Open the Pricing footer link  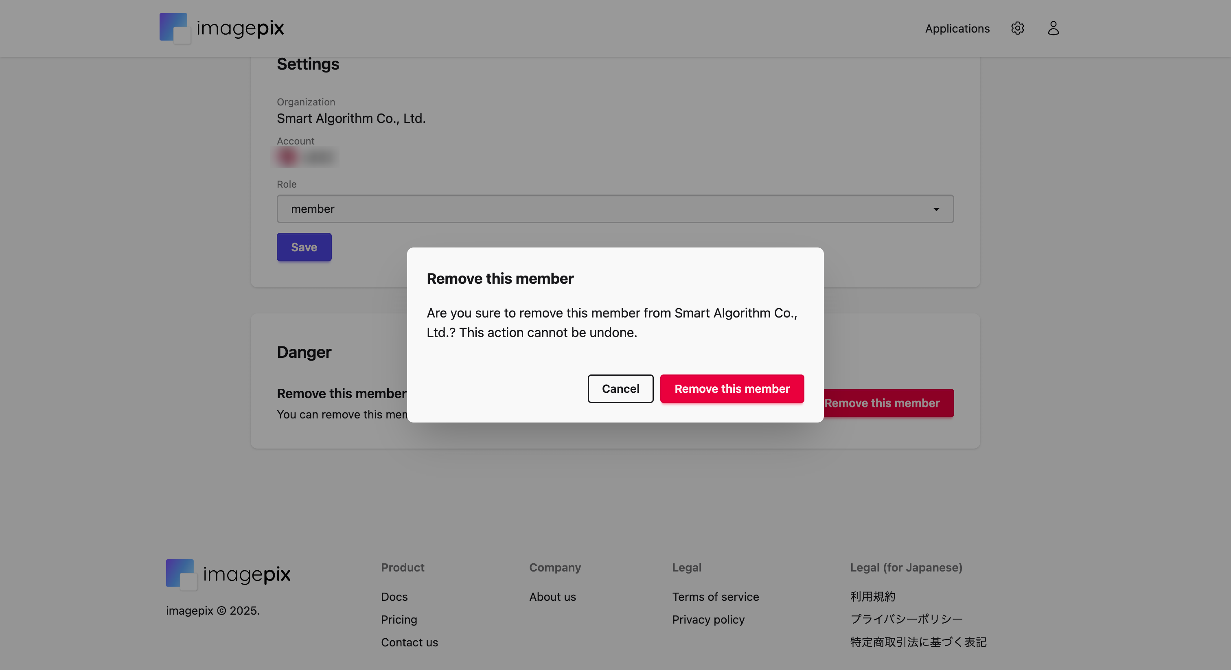(399, 620)
